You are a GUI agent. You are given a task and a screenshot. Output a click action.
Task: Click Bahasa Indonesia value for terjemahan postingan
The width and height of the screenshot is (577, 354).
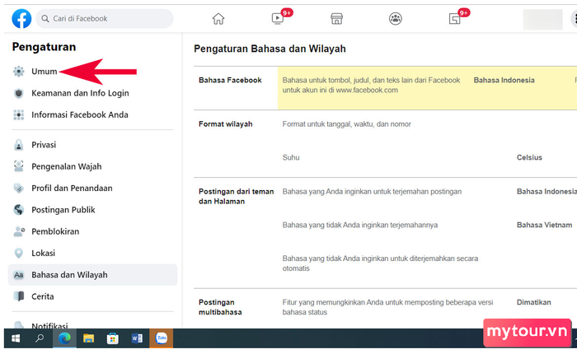click(547, 192)
